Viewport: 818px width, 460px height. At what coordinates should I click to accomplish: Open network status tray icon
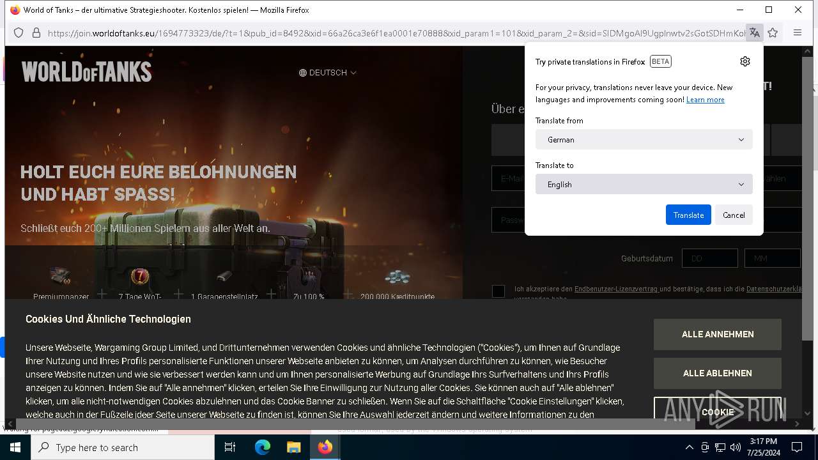(720, 447)
